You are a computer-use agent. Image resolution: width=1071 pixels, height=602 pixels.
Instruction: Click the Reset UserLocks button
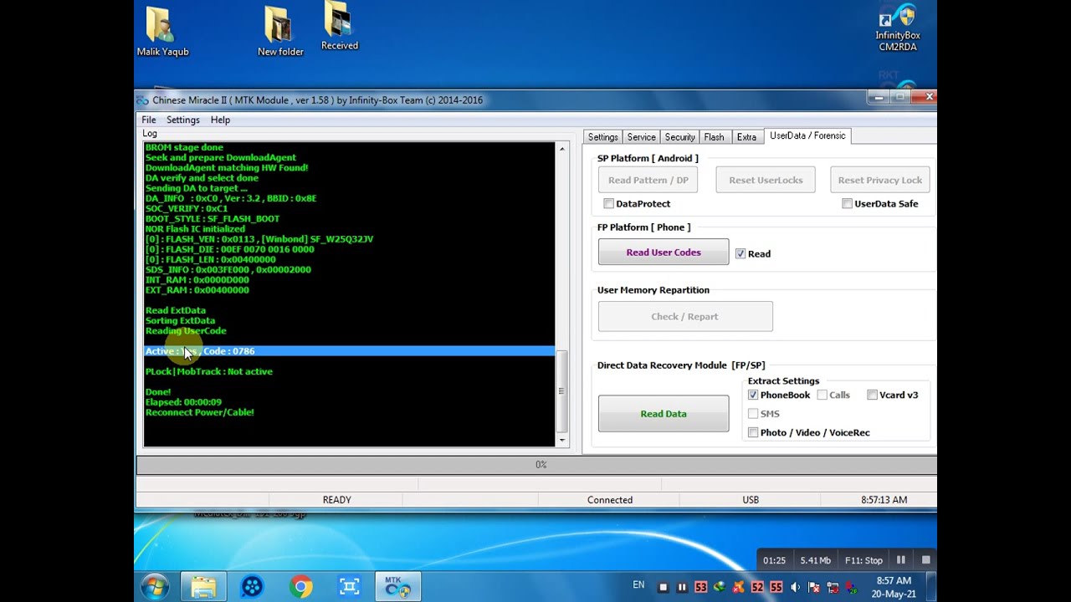pyautogui.click(x=766, y=180)
